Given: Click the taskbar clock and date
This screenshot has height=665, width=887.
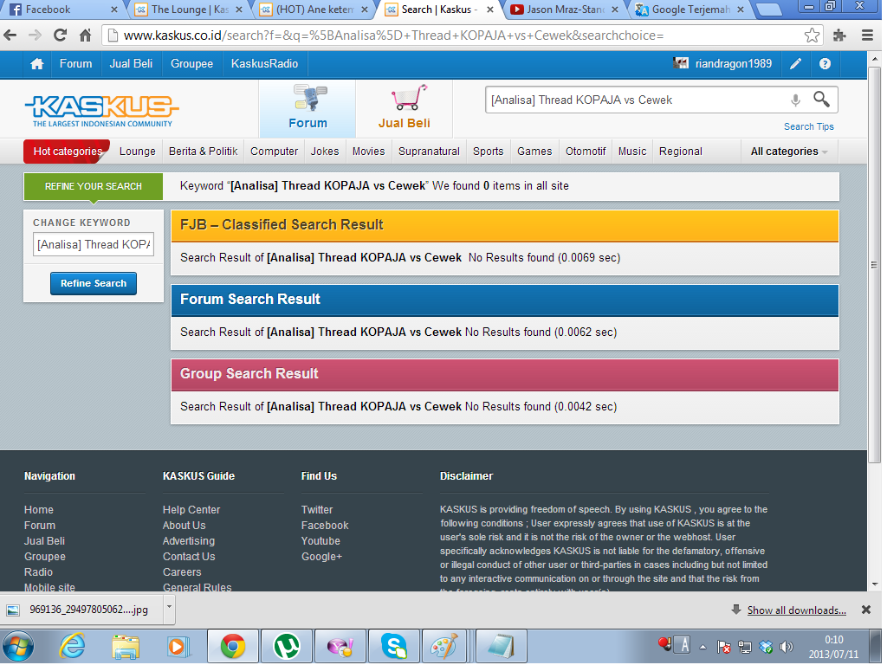Looking at the screenshot, I should [x=833, y=647].
